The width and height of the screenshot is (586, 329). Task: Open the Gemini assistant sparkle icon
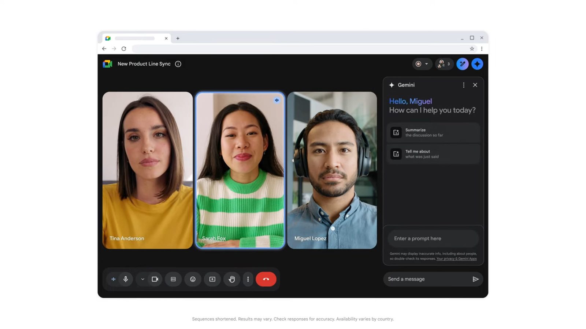point(477,64)
